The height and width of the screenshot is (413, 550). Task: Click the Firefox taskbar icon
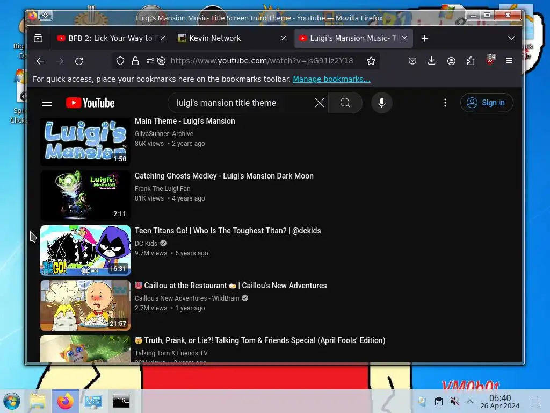[x=65, y=401]
